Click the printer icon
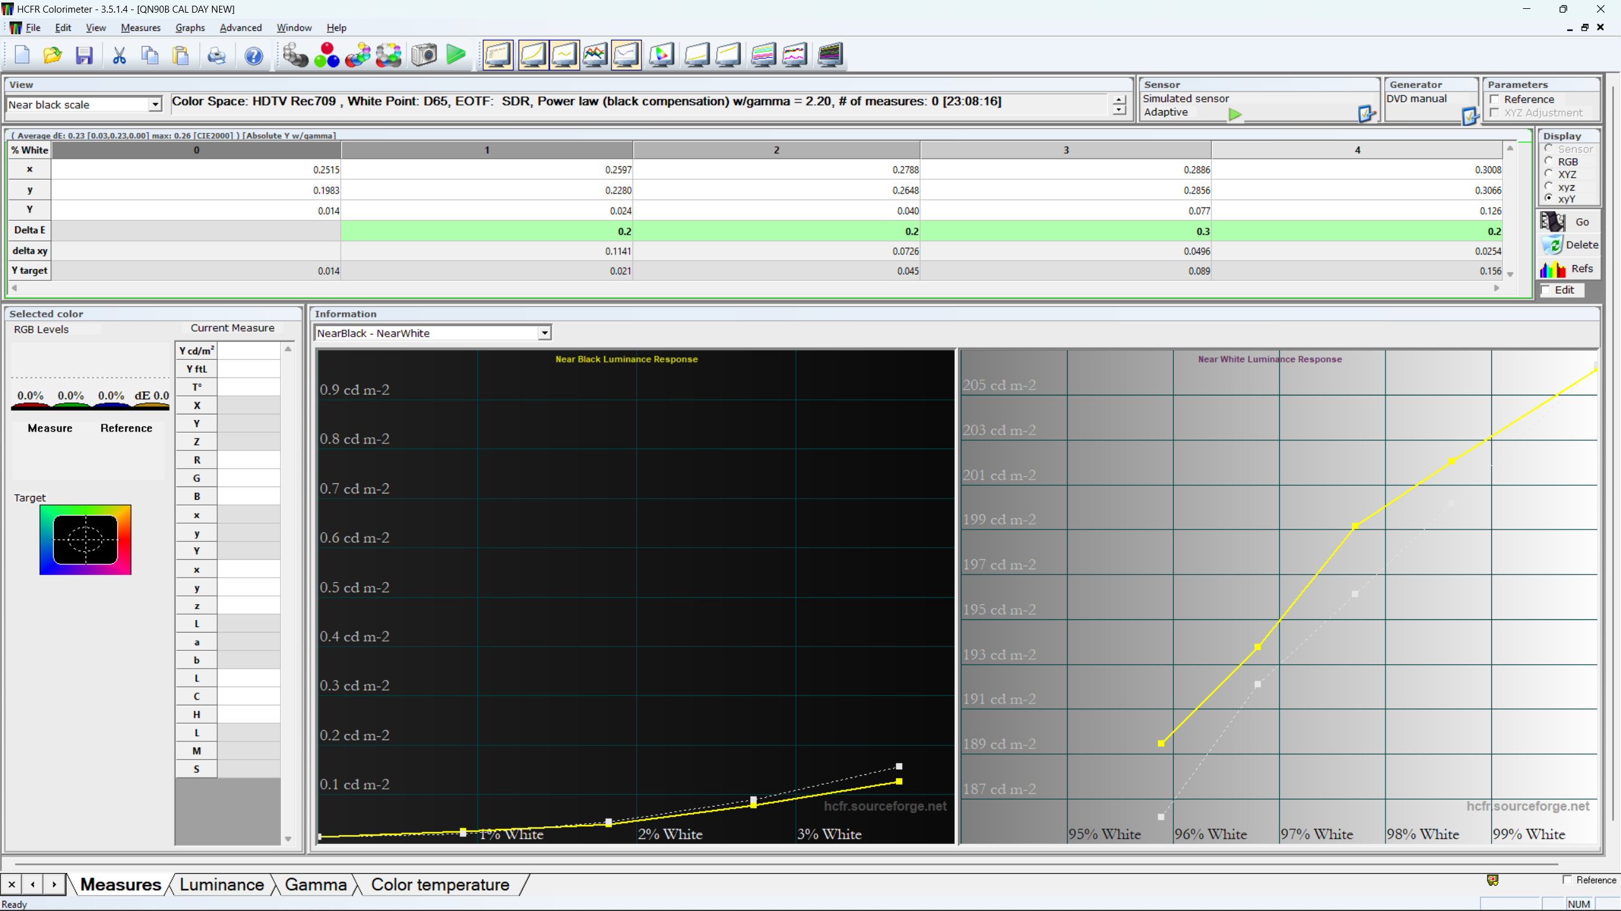 coord(216,55)
